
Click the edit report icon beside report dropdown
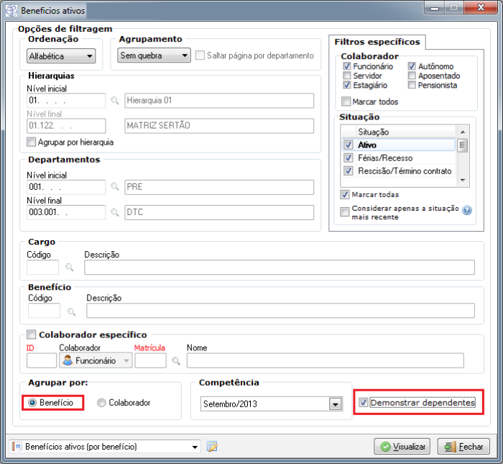[x=212, y=447]
